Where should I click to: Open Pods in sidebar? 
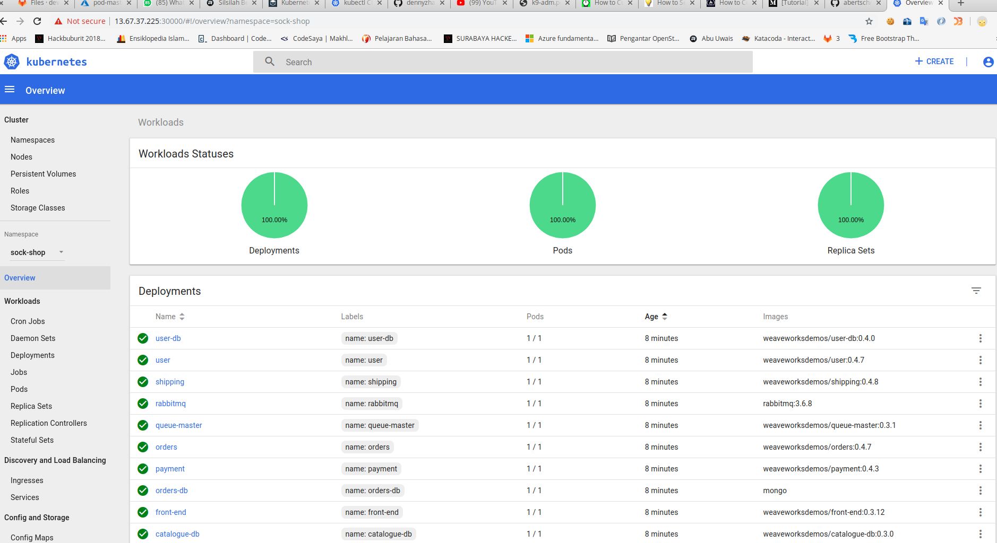(x=19, y=389)
